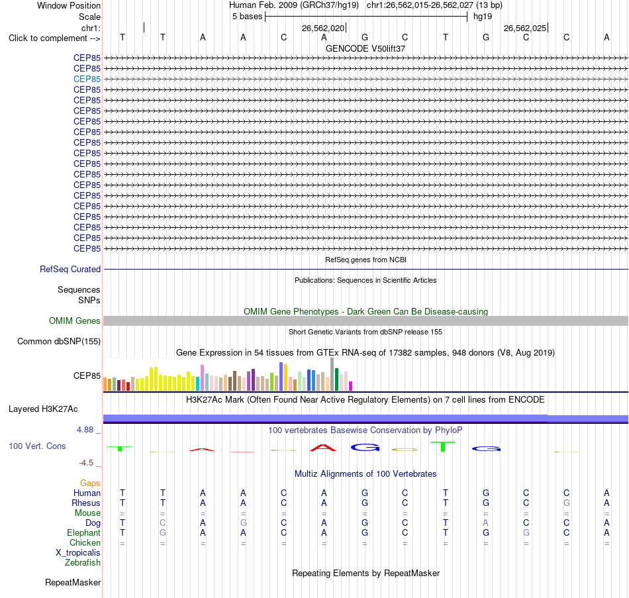Open 'Publications: Sequences in Scientific Articles' title

365,280
